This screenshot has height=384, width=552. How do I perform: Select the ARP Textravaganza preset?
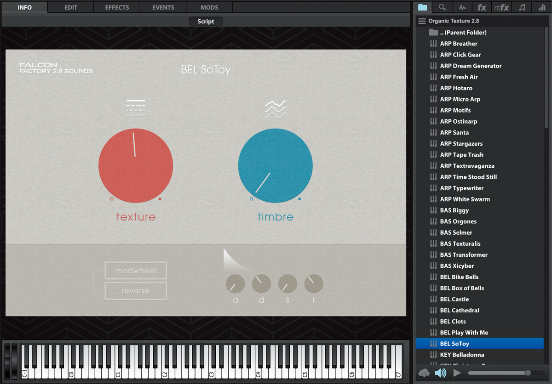coord(480,166)
